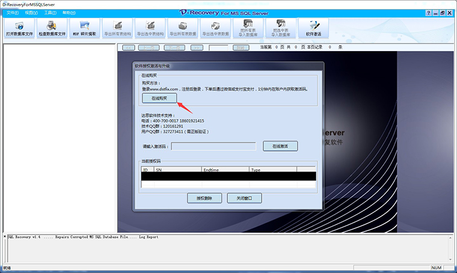457x273 pixels.
Task: Click the 跳转 jump button
Action: pyautogui.click(x=241, y=48)
